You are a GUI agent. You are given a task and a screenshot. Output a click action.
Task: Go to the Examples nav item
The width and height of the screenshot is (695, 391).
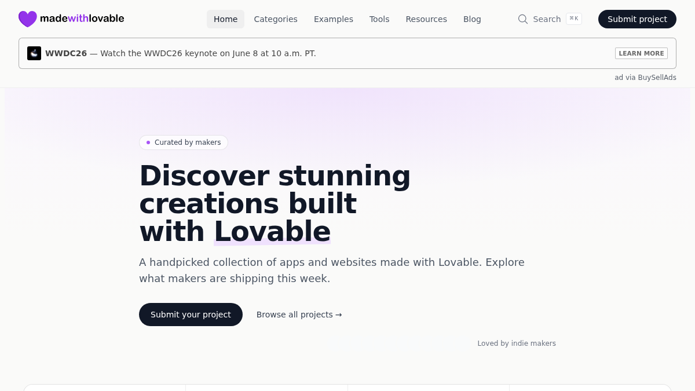tap(334, 19)
